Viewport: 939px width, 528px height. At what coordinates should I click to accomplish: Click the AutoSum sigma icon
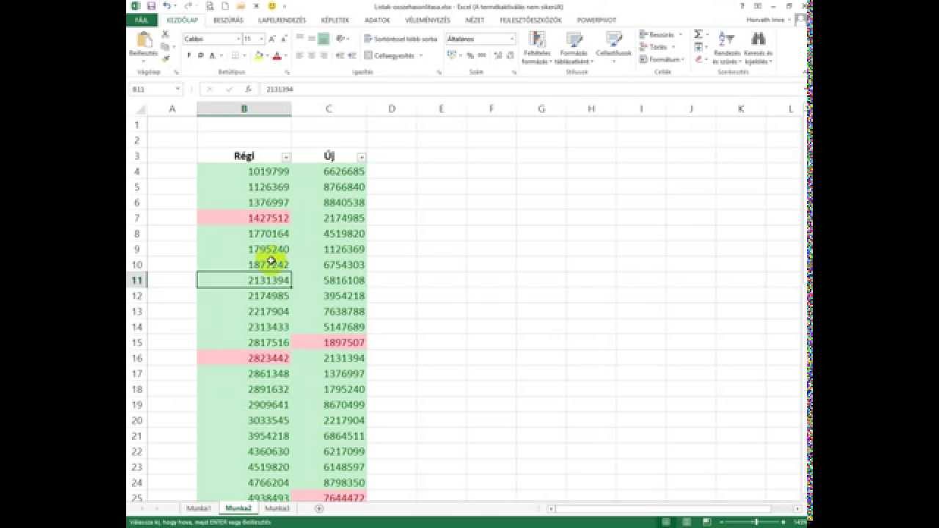(698, 34)
